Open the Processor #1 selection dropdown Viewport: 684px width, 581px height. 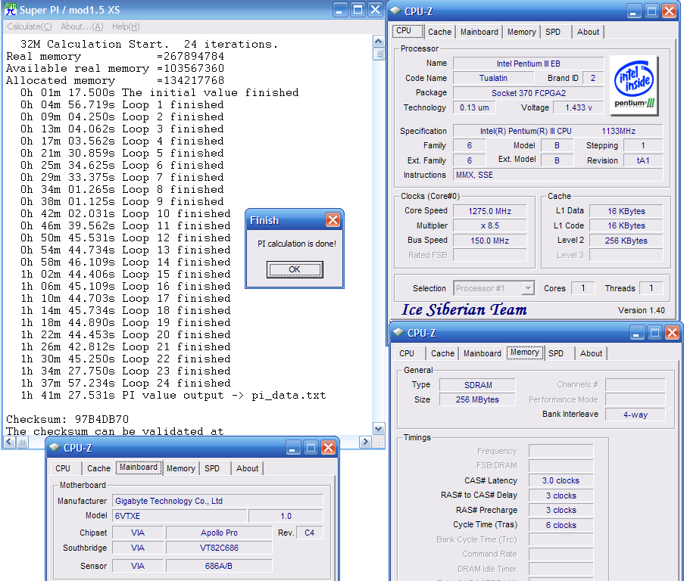(x=528, y=288)
